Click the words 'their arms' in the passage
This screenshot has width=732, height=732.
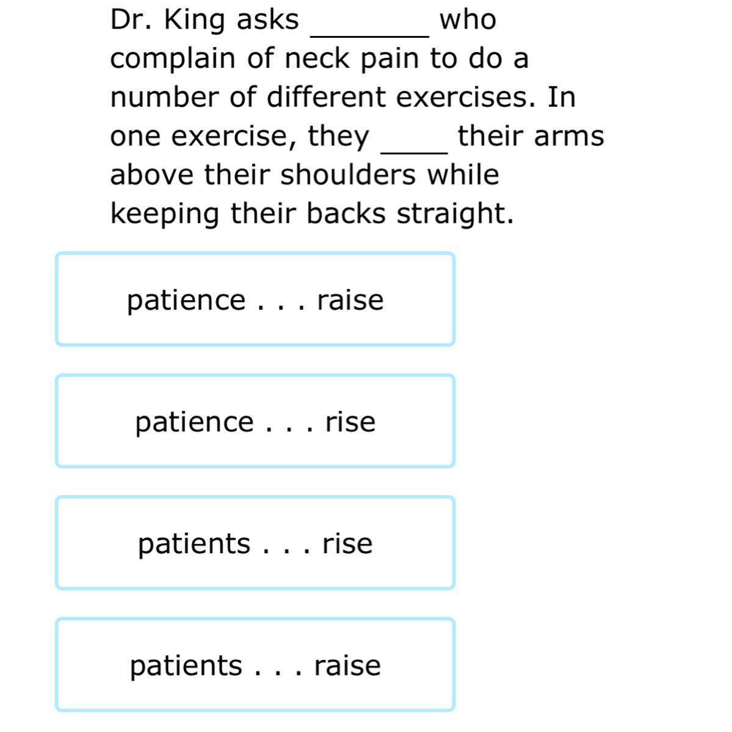(531, 135)
